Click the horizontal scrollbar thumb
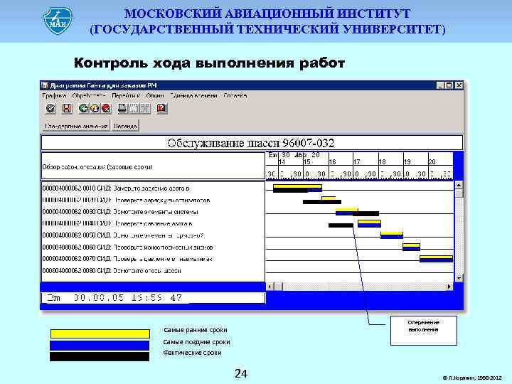This screenshot has height=384, width=512. tap(278, 287)
